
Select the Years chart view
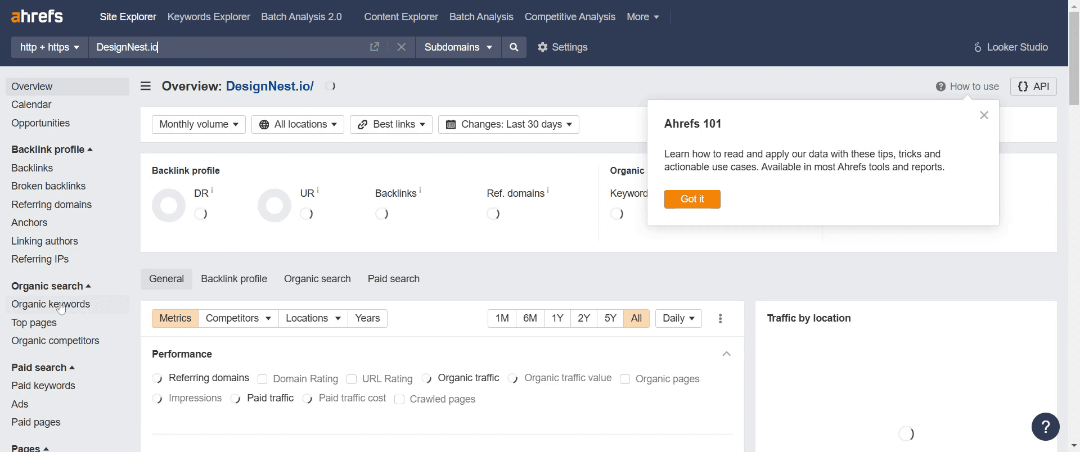(x=367, y=318)
